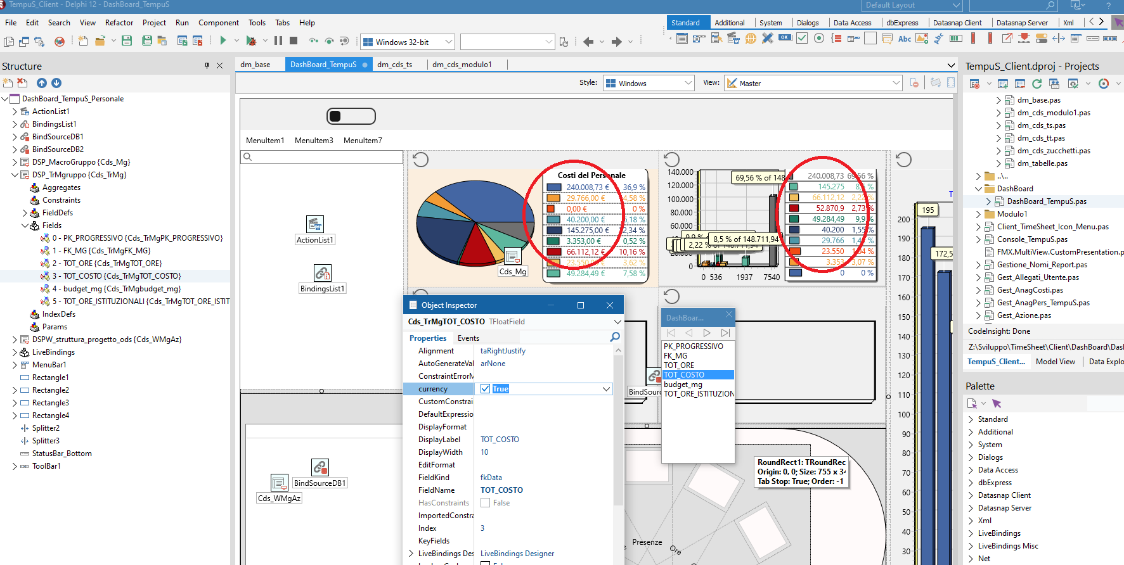Click the blue legend swatch for 240.008,73 €
Screen dimensions: 1124x565
pos(553,187)
